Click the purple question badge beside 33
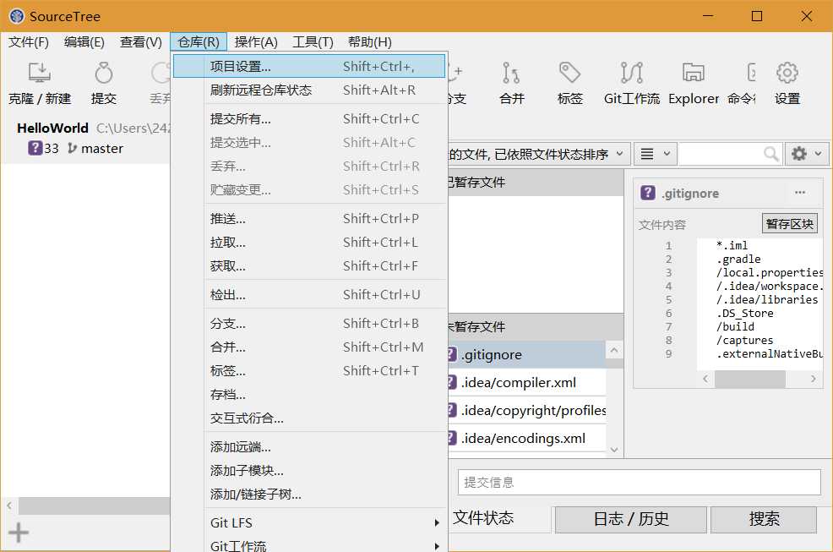The image size is (833, 552). (35, 148)
